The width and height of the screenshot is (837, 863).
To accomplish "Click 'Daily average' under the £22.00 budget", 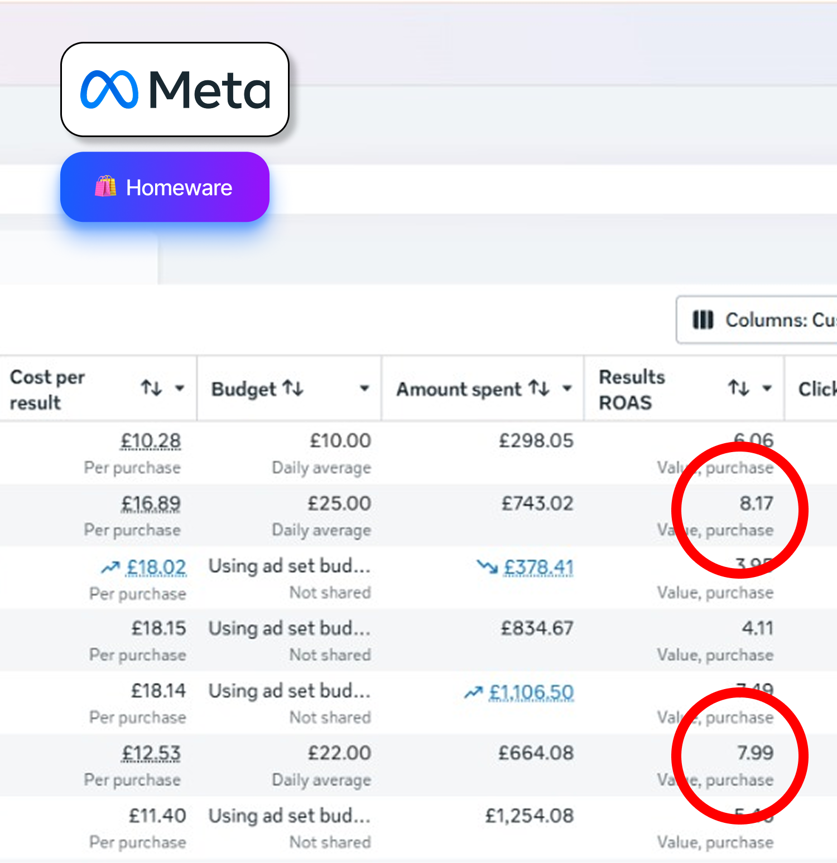I will (321, 780).
